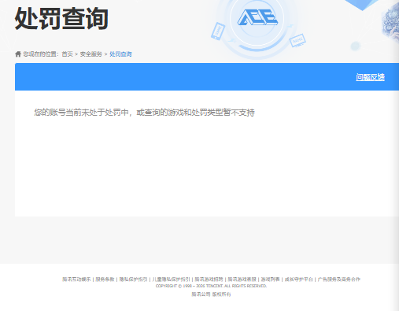Open 腾讯游戏招聘 footer link
The height and width of the screenshot is (311, 399).
pyautogui.click(x=209, y=280)
